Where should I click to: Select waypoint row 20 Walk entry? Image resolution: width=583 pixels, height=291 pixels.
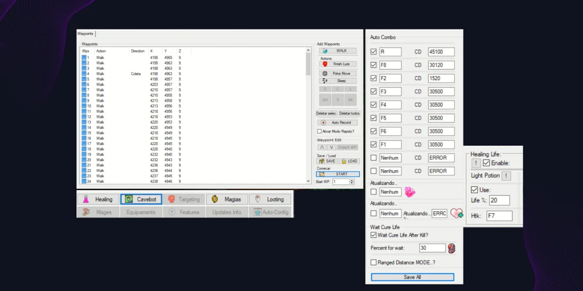(x=100, y=160)
